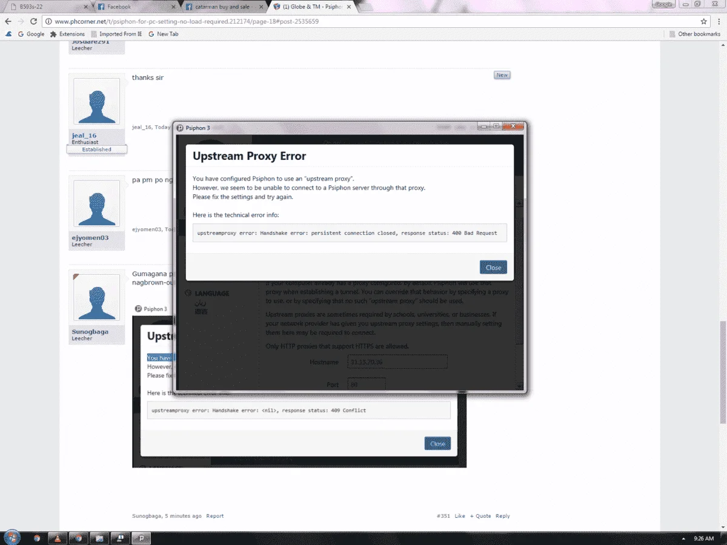Select the Globe & TM Psiphon tab
Screen dimensions: 727x545
[x=312, y=7]
